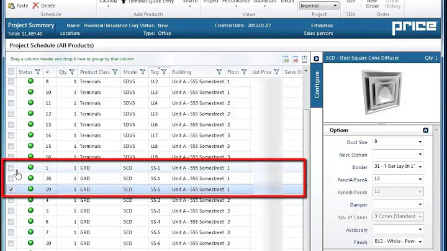Click the Terminal Quick Entry icon
Image resolution: width=447 pixels, height=251 pixels.
(x=124, y=1)
